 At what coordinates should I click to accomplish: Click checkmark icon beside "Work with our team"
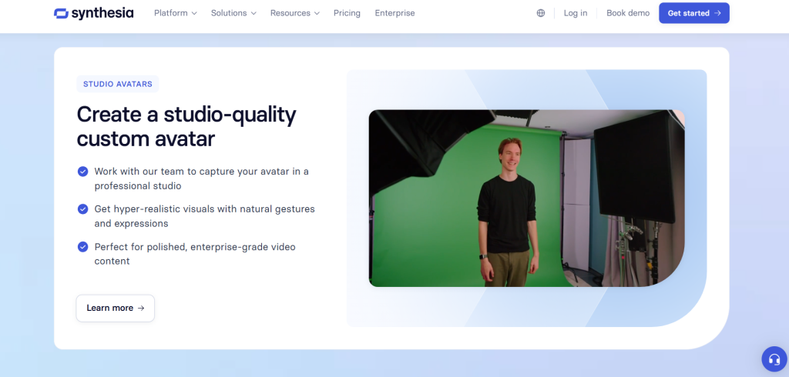(82, 171)
